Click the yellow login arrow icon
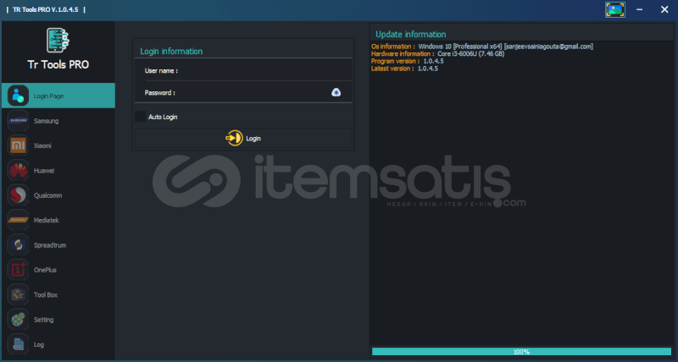 click(234, 138)
